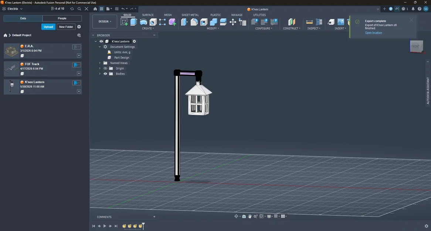The height and width of the screenshot is (231, 431).
Task: Select the Extrude tool
Action: (133, 22)
